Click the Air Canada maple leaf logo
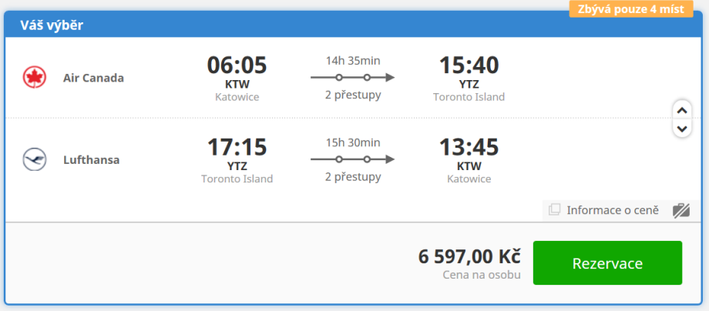The width and height of the screenshot is (709, 311). [34, 77]
